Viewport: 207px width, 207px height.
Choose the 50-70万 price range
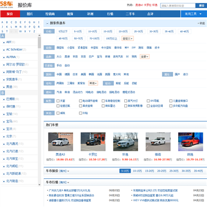point(79,39)
